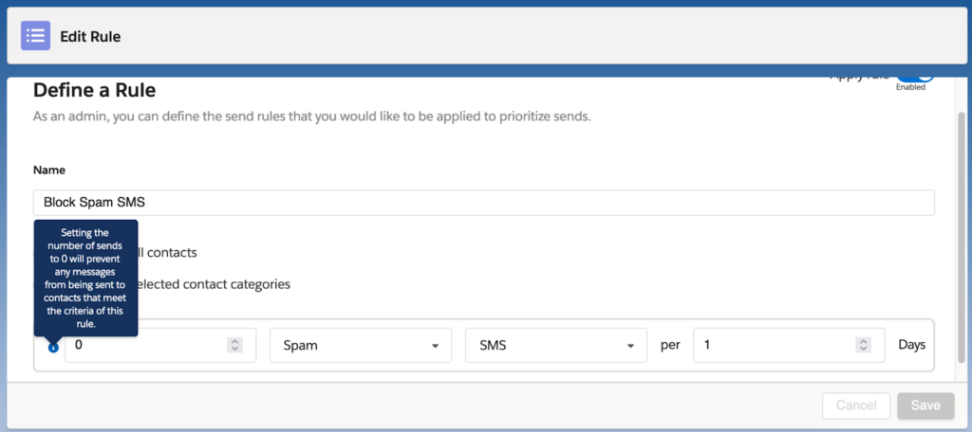Open the Spam category dropdown
The width and height of the screenshot is (972, 432).
point(361,346)
